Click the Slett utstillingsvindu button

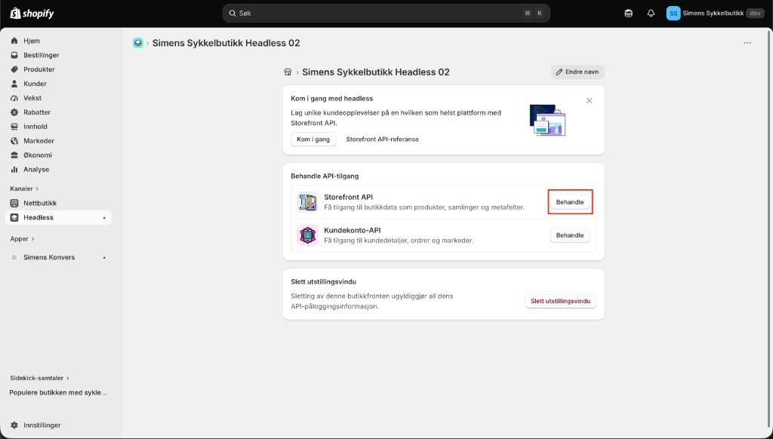coord(561,301)
